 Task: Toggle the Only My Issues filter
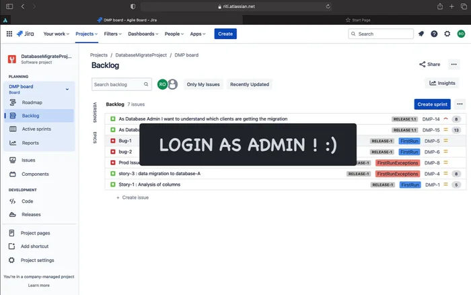pyautogui.click(x=203, y=84)
